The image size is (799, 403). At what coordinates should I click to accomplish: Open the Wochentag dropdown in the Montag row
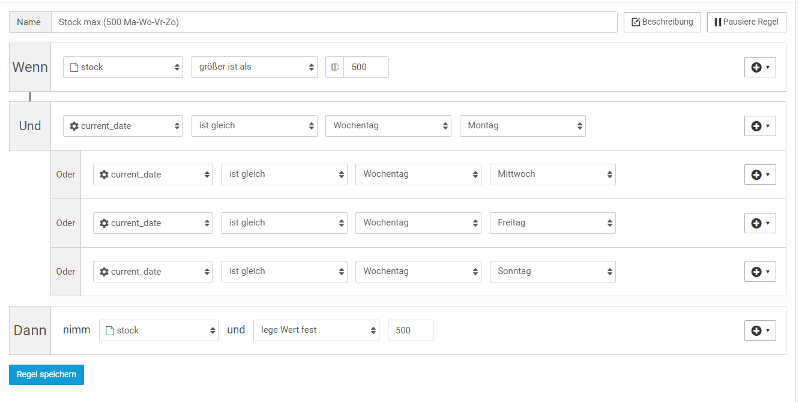click(x=388, y=126)
